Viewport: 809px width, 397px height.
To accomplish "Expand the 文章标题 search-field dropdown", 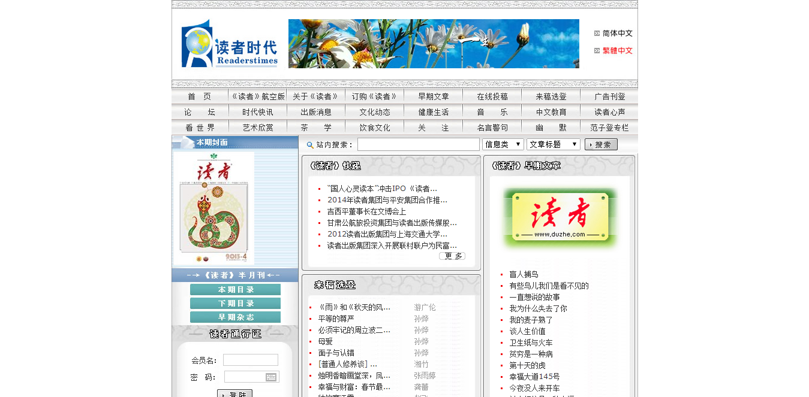I will [554, 144].
